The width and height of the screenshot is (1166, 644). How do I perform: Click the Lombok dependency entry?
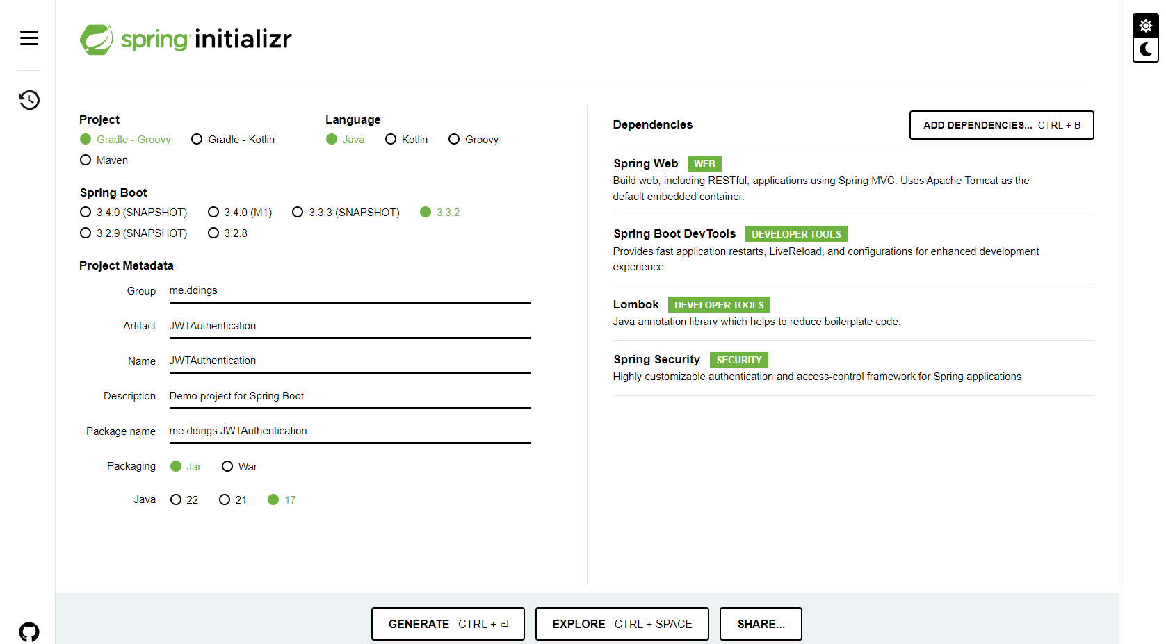click(853, 313)
